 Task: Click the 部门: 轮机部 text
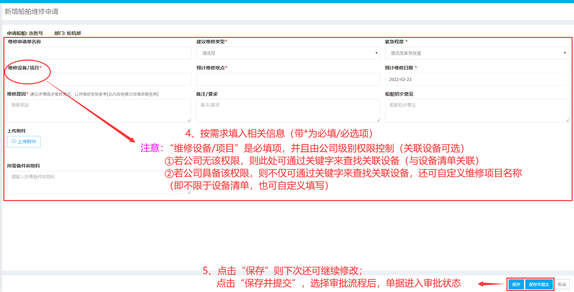coord(68,33)
